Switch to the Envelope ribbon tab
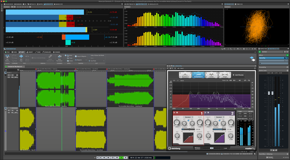Image resolution: width=290 pixels, height=160 pixels. click(x=46, y=52)
